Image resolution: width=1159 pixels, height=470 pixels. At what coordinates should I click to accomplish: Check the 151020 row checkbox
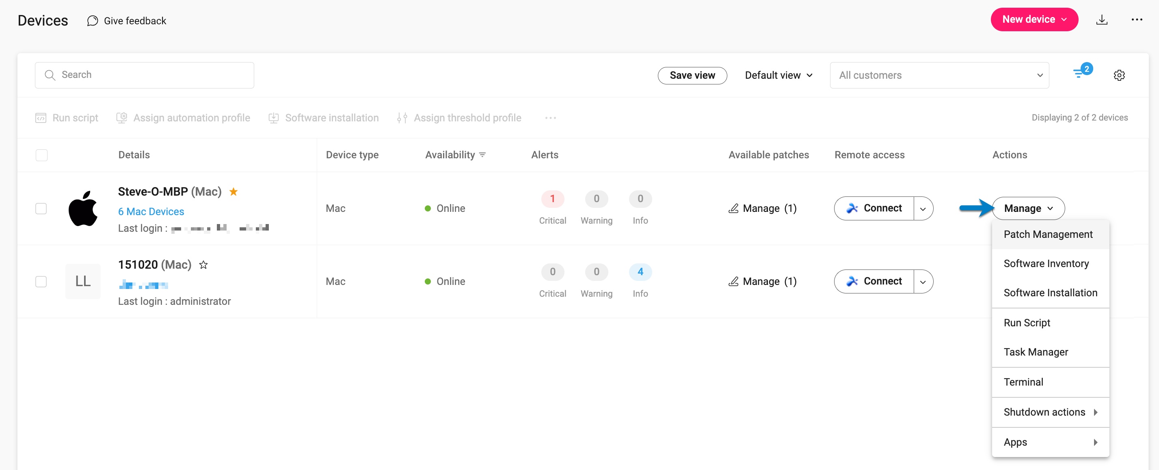tap(41, 282)
